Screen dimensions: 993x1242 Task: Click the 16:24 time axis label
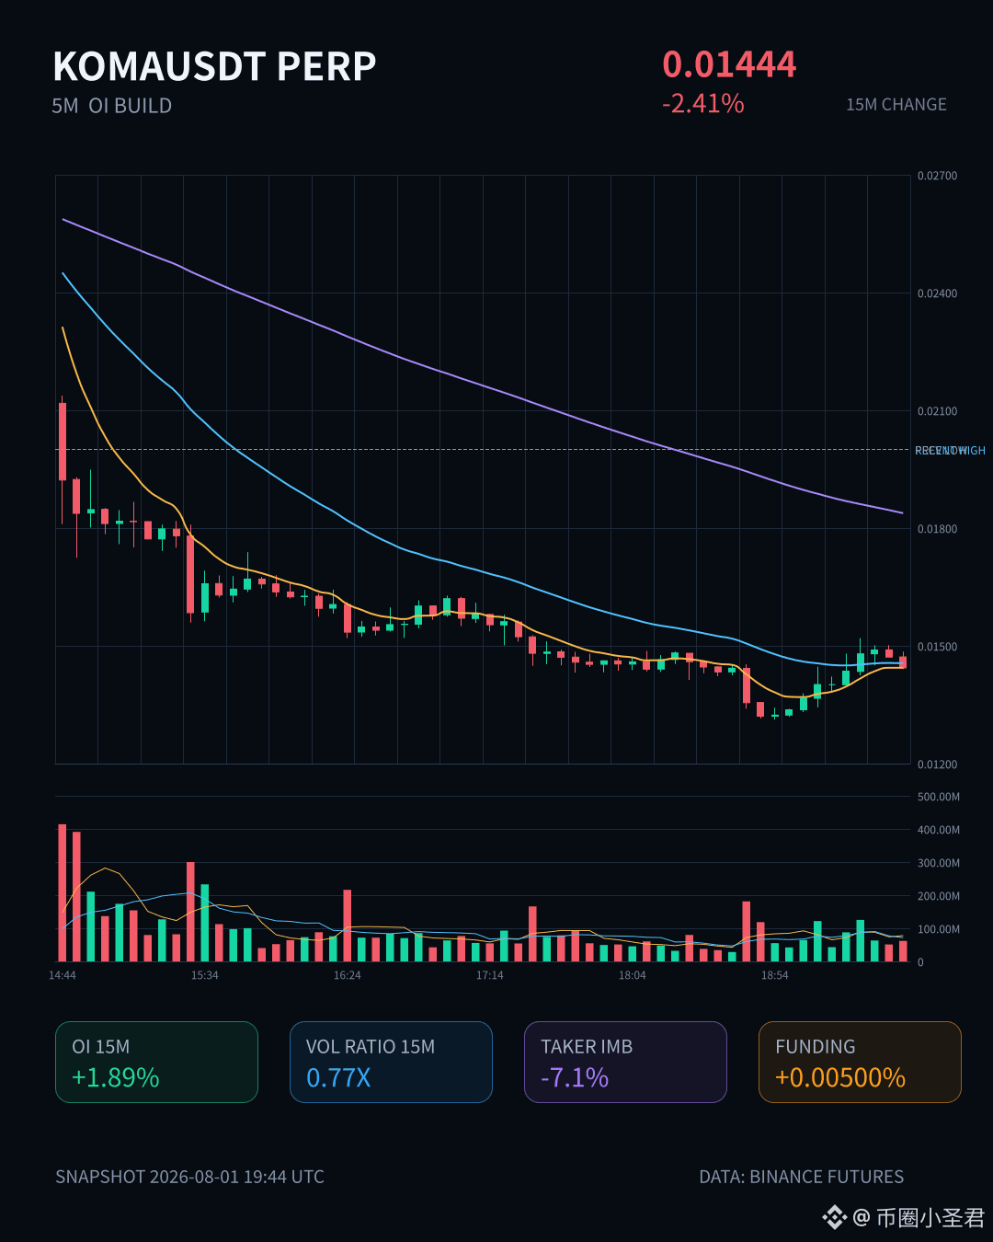(x=348, y=975)
